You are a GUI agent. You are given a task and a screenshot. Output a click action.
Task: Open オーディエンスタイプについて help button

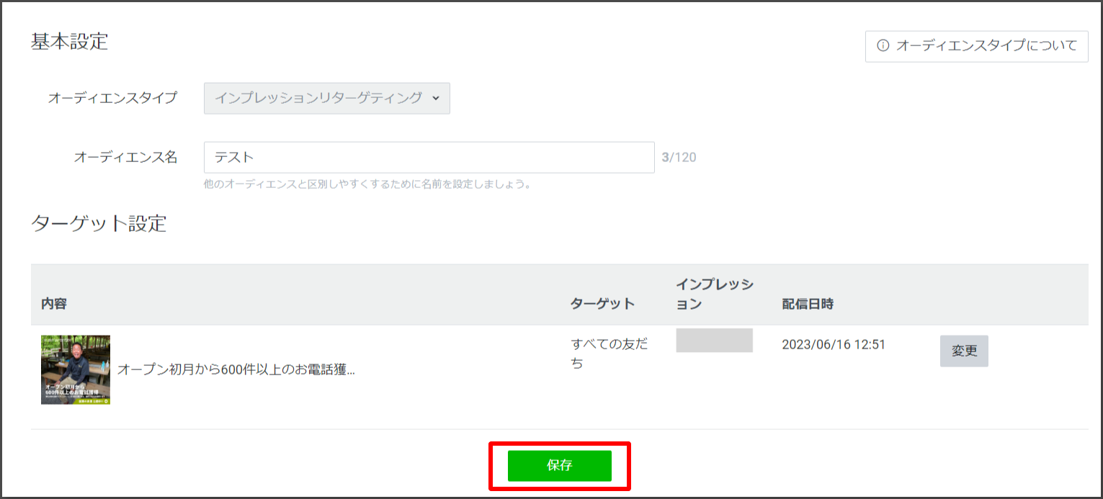[x=976, y=46]
